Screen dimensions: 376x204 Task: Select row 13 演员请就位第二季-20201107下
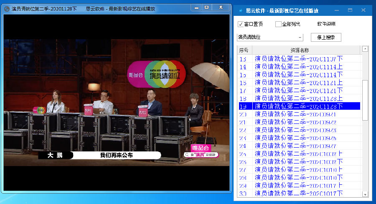(x=299, y=59)
